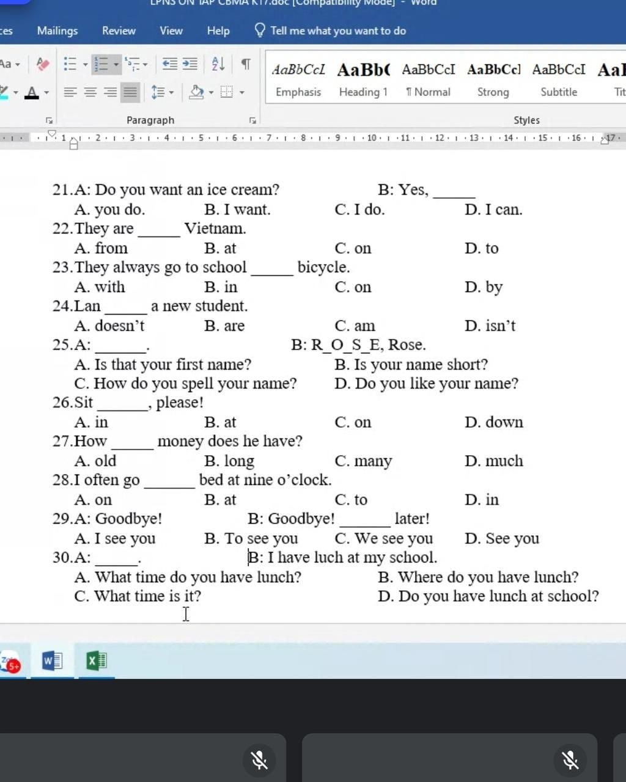
Task: Click the Sort A-Z icon
Action: [x=218, y=64]
